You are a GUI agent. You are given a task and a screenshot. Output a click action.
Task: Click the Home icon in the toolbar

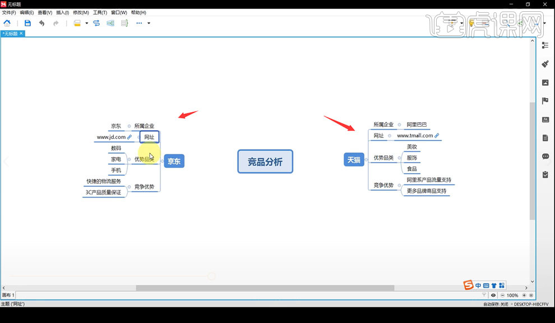tap(7, 23)
